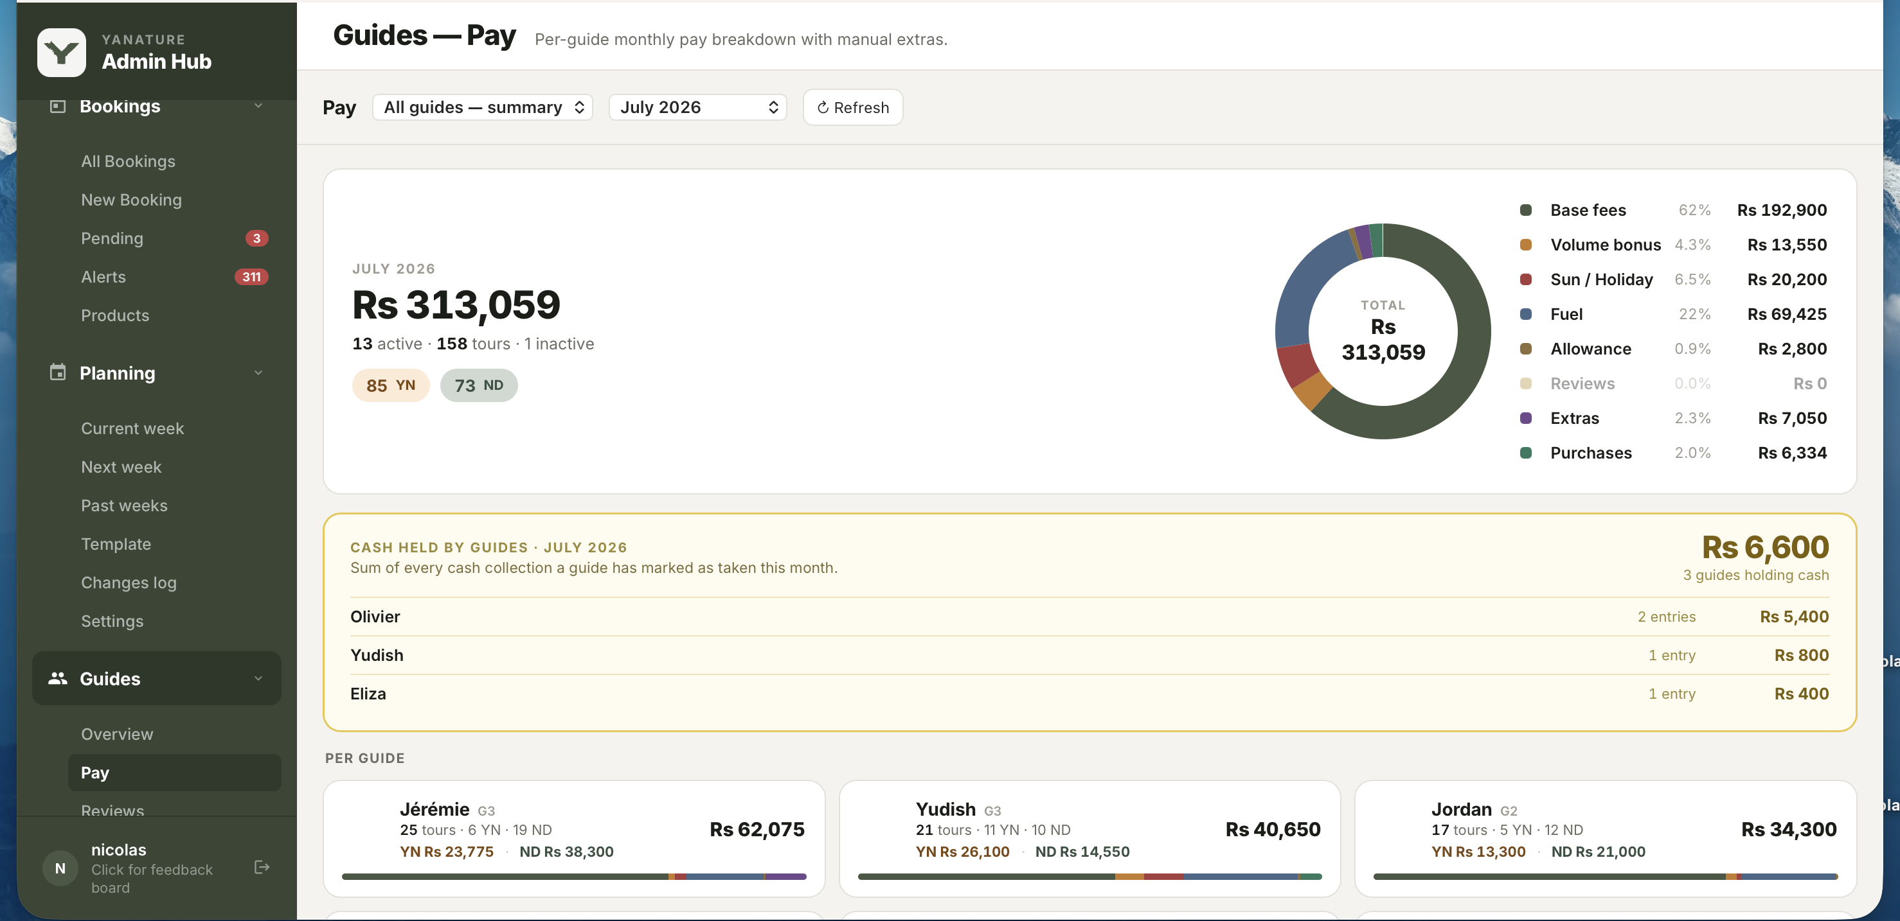Click the red Alerts count badge
Screen dimensions: 1900x921
[251, 277]
